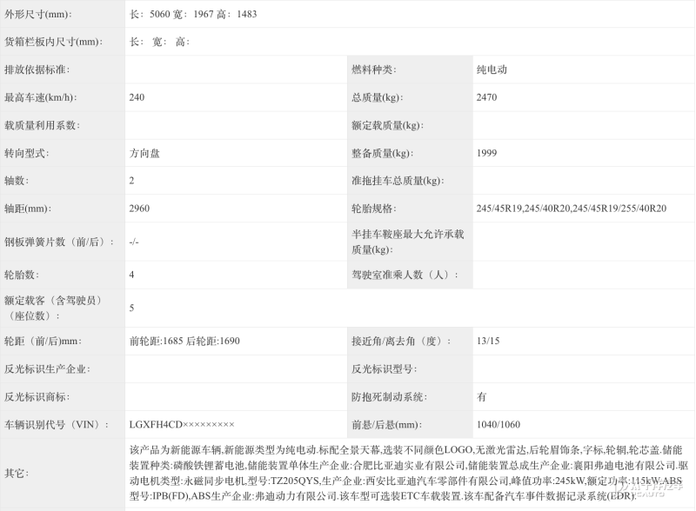Image resolution: width=696 pixels, height=511 pixels.
Task: Click the label '总质量(kg):'
Action: 378,97
